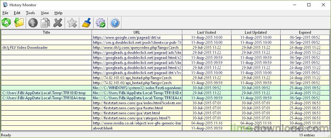
Task: Open the View menu
Action: tap(45, 13)
